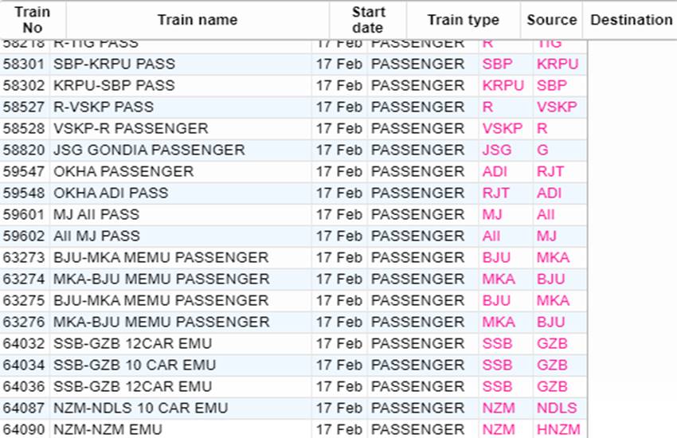677x438 pixels.
Task: Open the KRPU link in the 58301 row
Action: click(558, 64)
